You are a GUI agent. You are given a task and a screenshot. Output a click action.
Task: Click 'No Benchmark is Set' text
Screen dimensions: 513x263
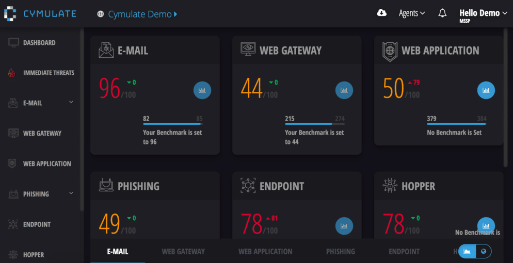(x=455, y=133)
